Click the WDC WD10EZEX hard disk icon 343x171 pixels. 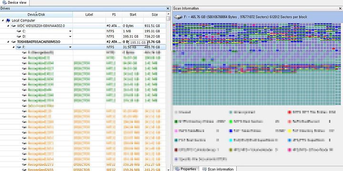[x=13, y=26]
